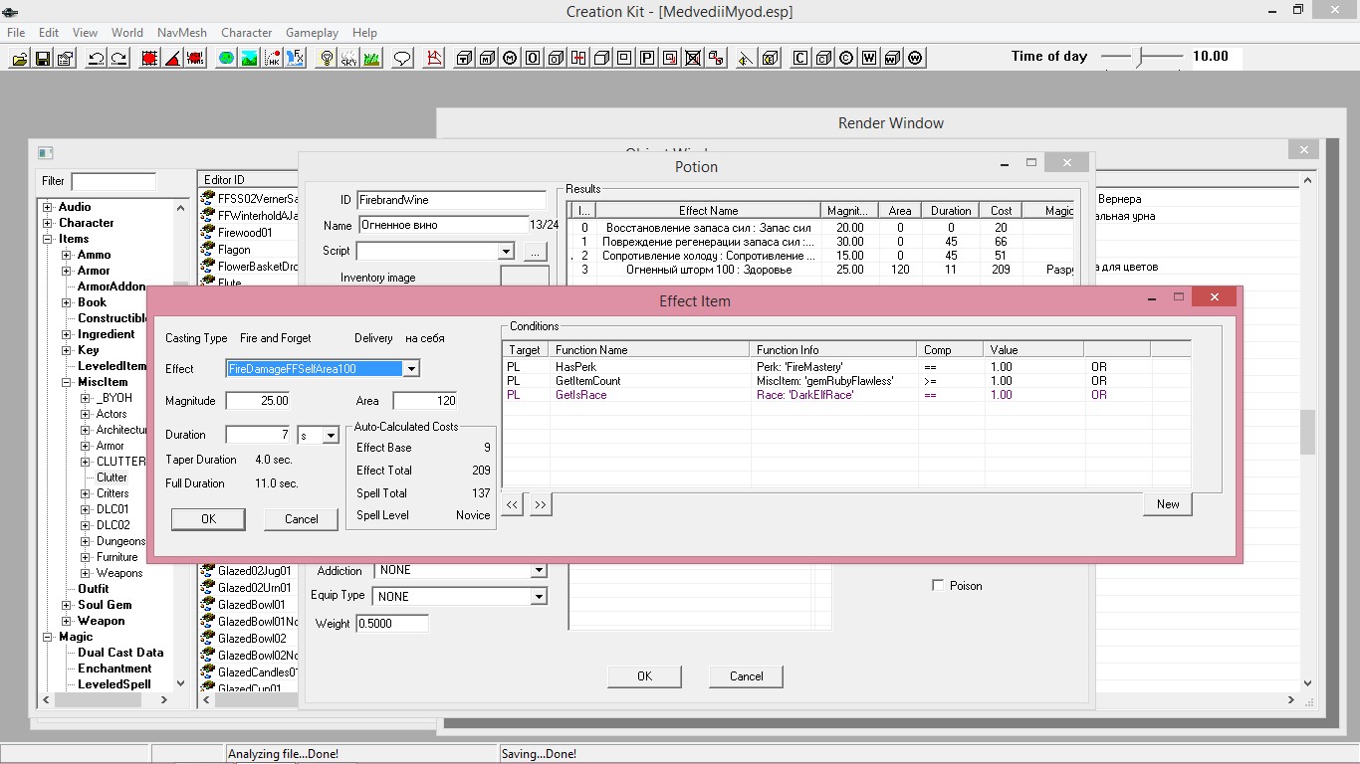This screenshot has width=1360, height=764.
Task: Open the Equip Type dropdown
Action: pos(538,597)
